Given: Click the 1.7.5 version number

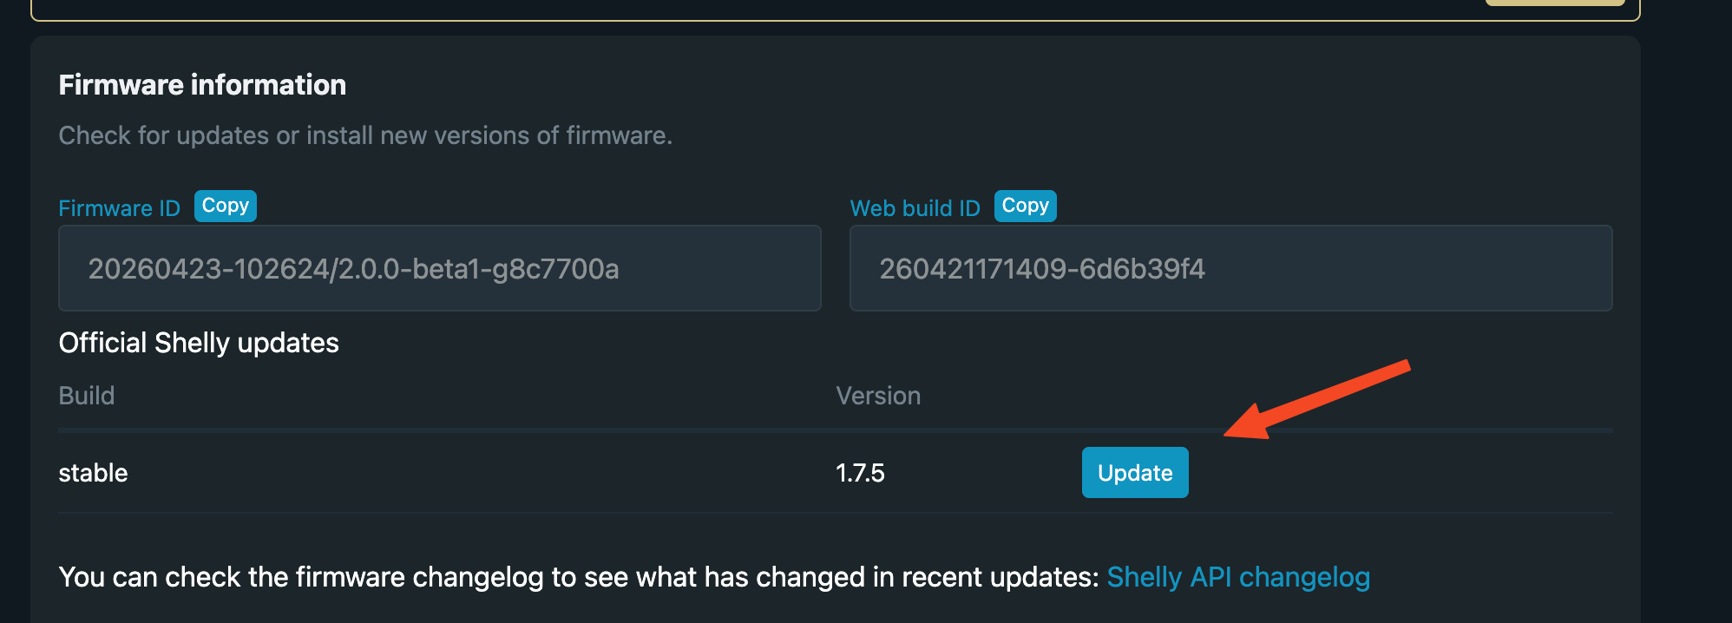Looking at the screenshot, I should pyautogui.click(x=860, y=473).
